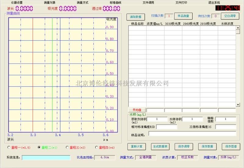This screenshot has width=244, height=168.
Task: Click the 3.5 wavelength axis label
Action: [81, 135]
